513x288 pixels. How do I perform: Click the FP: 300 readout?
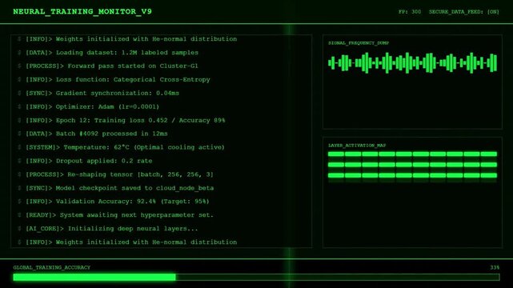pos(410,12)
